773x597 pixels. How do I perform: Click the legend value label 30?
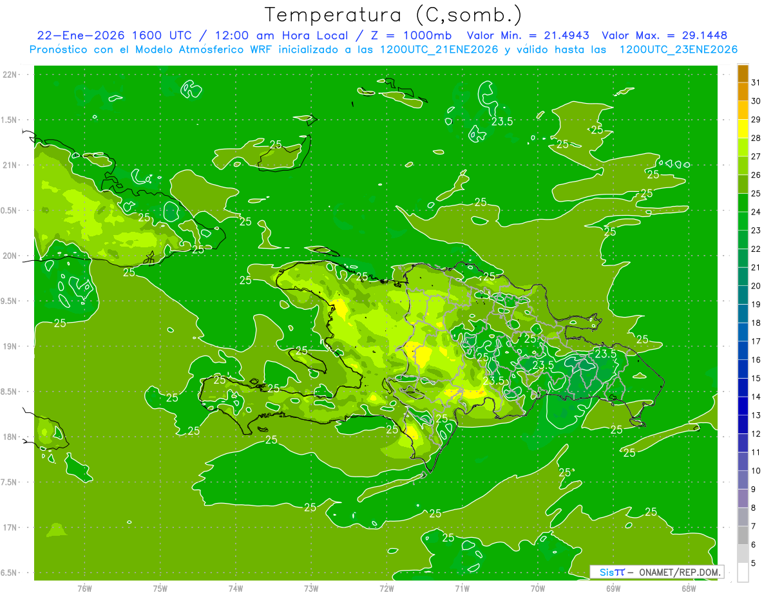756,101
